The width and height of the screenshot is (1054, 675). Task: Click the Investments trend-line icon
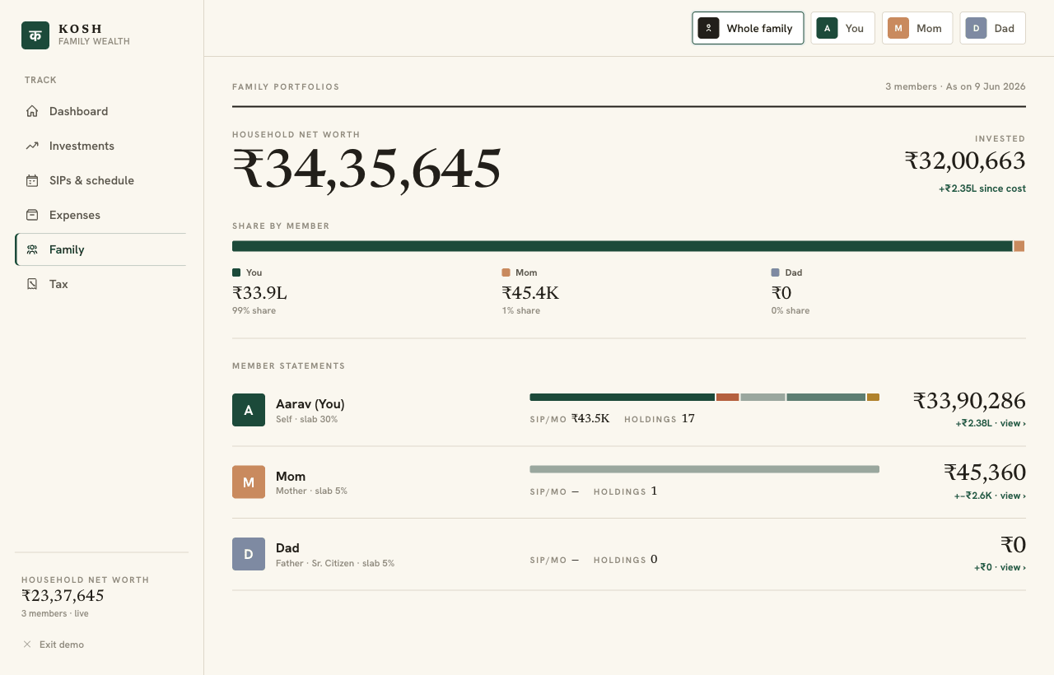[32, 146]
